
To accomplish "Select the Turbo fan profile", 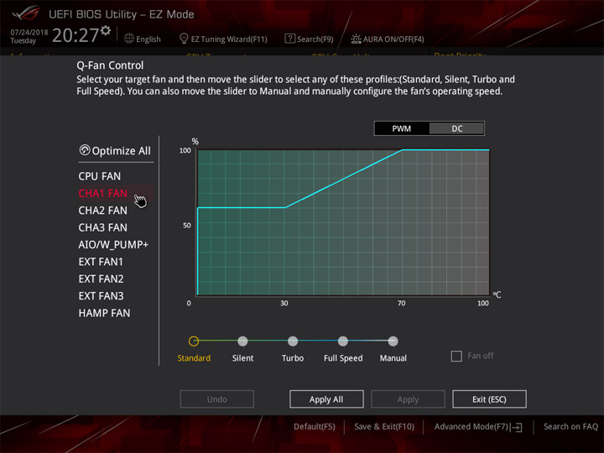I will pos(293,341).
